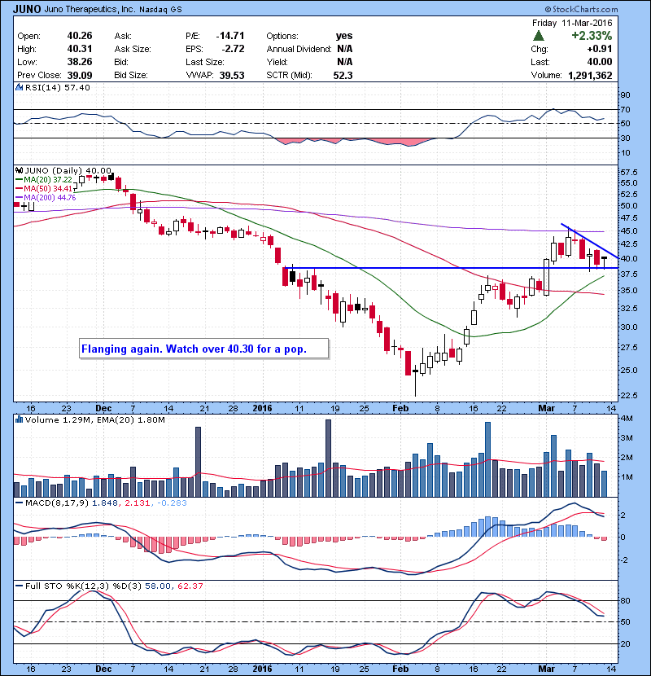This screenshot has width=651, height=676.
Task: Click the Volume 1.29M, EMA(20) 1.80M label
Action: (94, 419)
